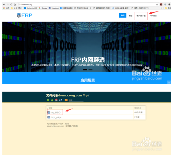174x156 pixels.
Task: Click the red PDF extension icon
Action: click(161, 4)
